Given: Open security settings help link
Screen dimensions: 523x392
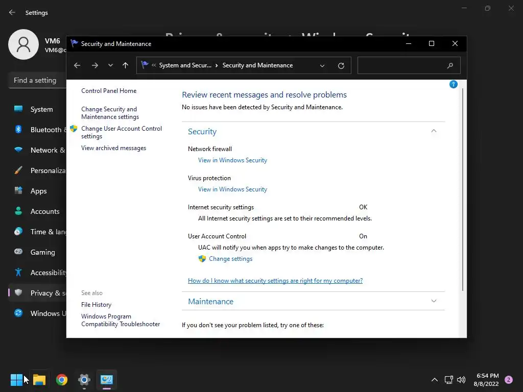Looking at the screenshot, I should (275, 281).
